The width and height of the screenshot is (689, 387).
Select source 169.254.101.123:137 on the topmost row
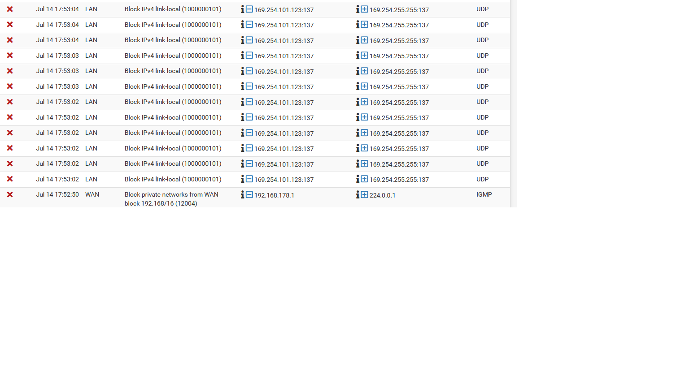point(284,10)
